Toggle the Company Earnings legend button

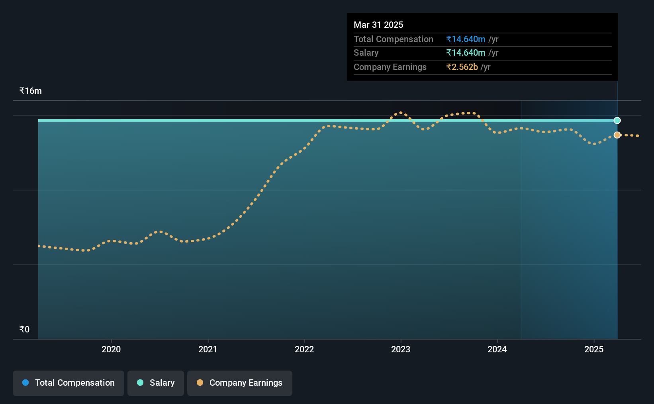click(240, 383)
